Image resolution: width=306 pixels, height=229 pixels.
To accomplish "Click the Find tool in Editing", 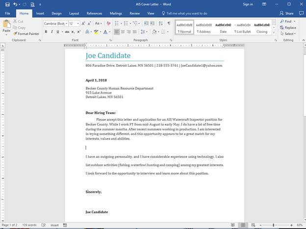I will [287, 22].
